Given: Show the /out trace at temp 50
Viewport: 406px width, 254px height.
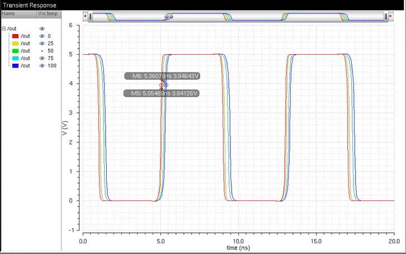Looking at the screenshot, I should pyautogui.click(x=42, y=51).
